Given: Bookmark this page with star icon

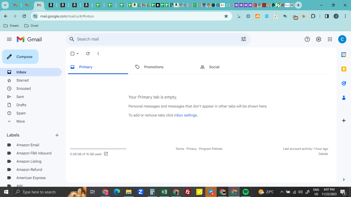Looking at the screenshot, I should click(226, 16).
